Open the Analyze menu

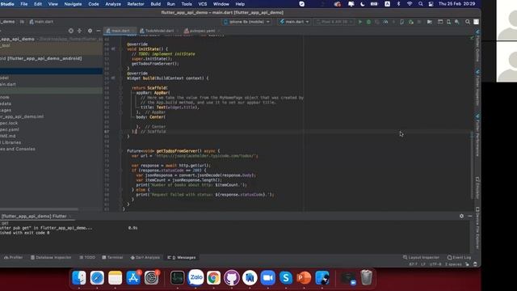click(x=113, y=4)
